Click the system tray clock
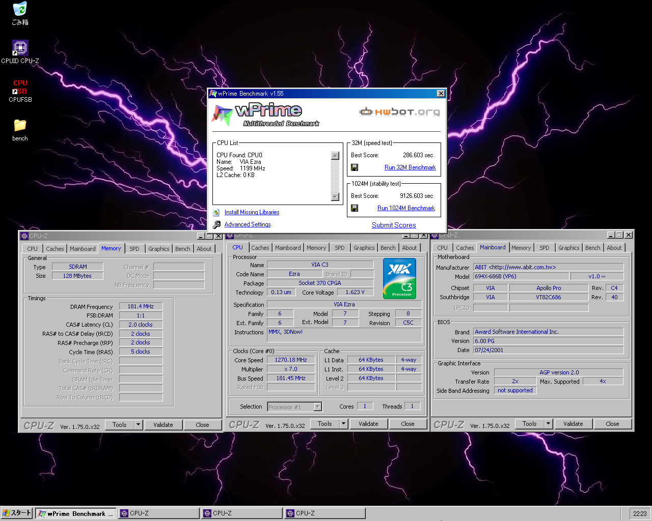 640,513
